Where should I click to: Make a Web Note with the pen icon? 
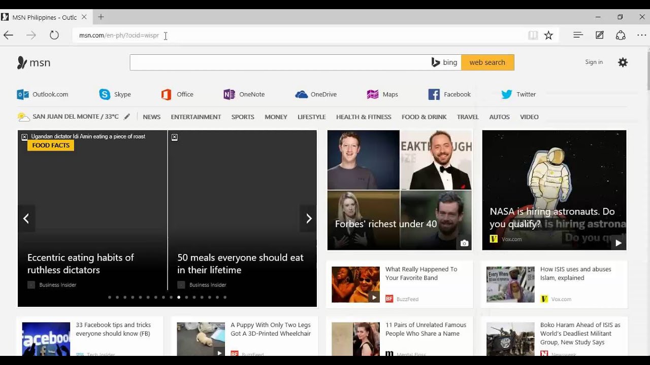point(600,35)
